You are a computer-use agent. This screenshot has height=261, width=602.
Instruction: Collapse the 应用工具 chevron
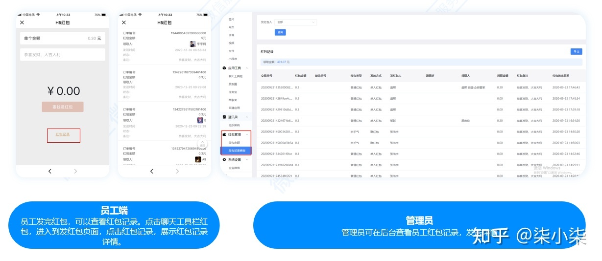247,68
